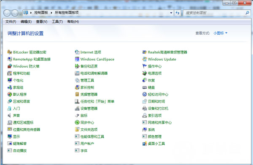253x165 pixels.
Task: Open the 工具(T) menu
Action: pyautogui.click(x=57, y=22)
